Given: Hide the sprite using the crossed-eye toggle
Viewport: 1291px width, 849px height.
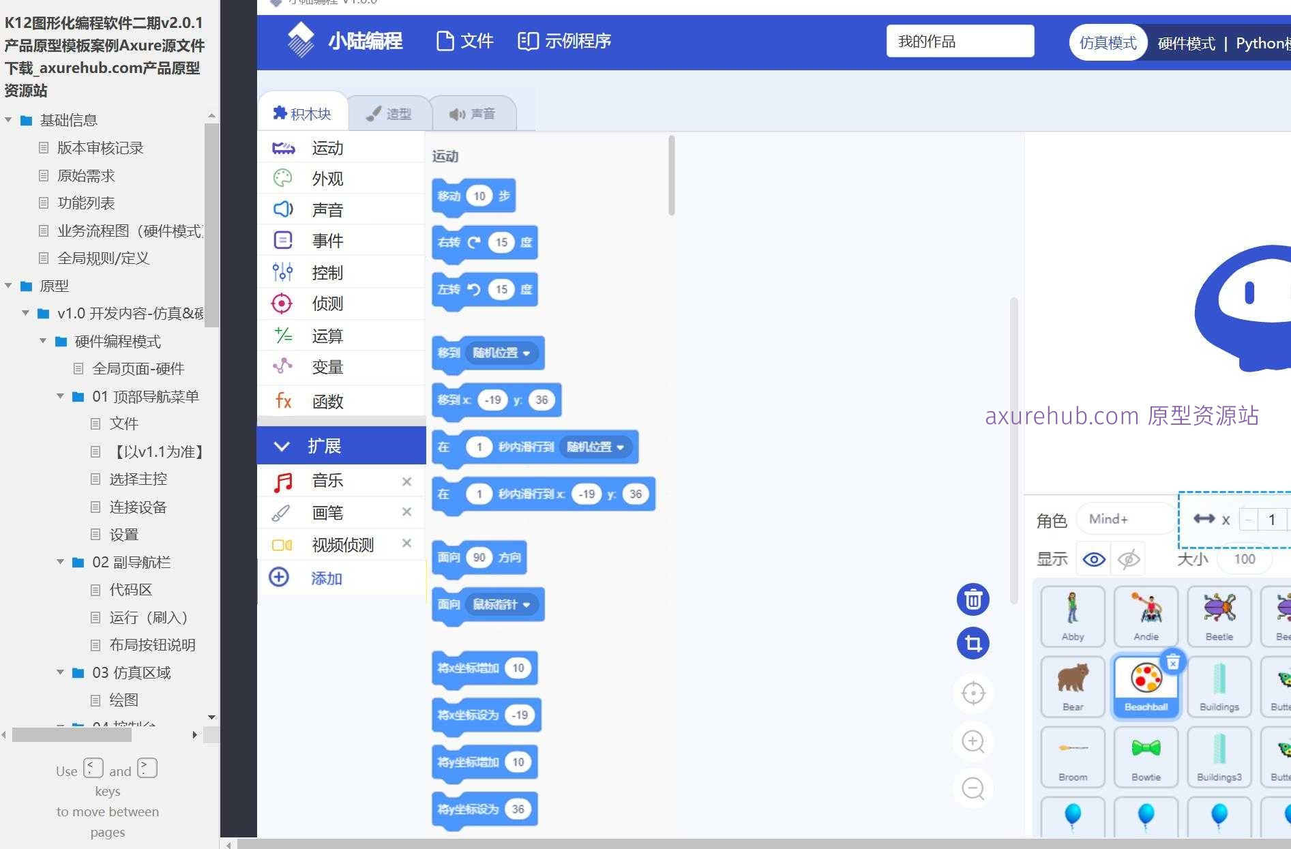Looking at the screenshot, I should click(1127, 558).
